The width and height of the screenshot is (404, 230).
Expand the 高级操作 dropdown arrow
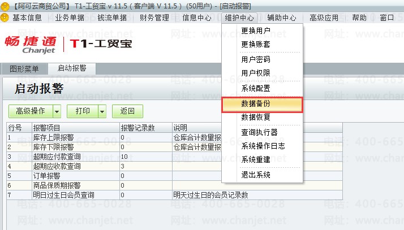coord(57,111)
